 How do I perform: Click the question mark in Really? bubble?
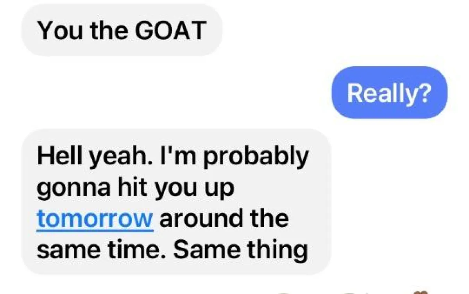tap(425, 92)
